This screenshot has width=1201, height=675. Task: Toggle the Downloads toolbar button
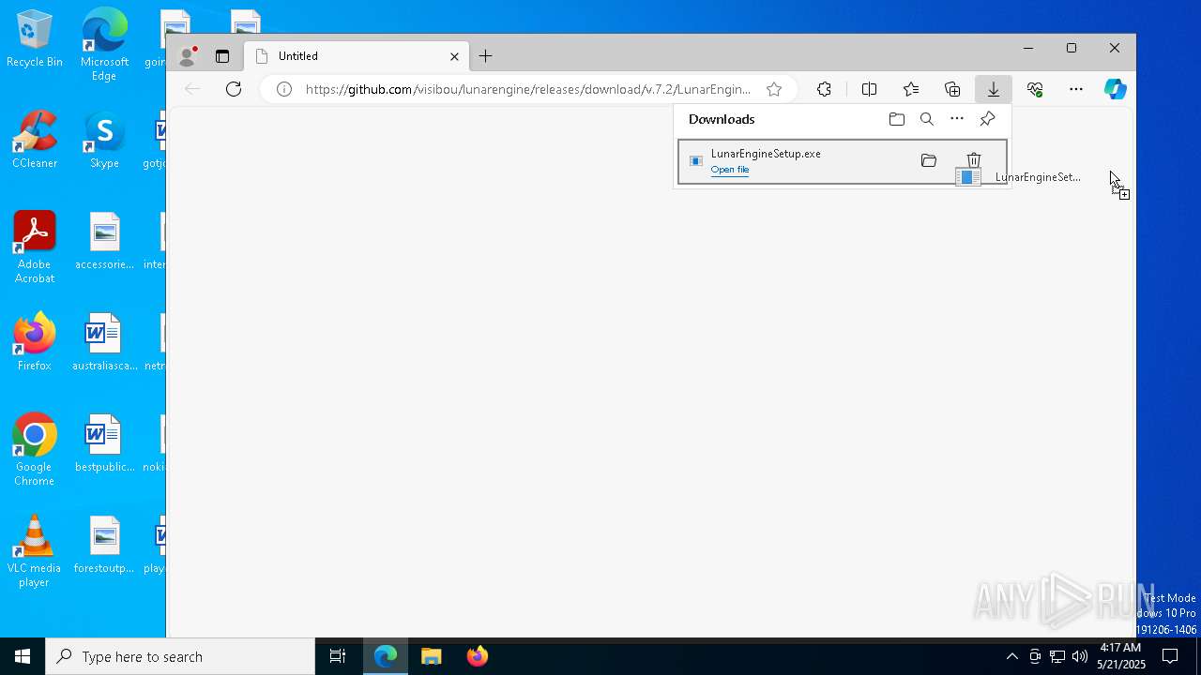coord(994,89)
